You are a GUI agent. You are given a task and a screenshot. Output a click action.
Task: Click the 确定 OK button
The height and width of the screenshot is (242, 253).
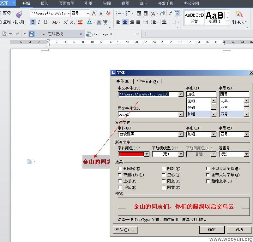(212, 230)
